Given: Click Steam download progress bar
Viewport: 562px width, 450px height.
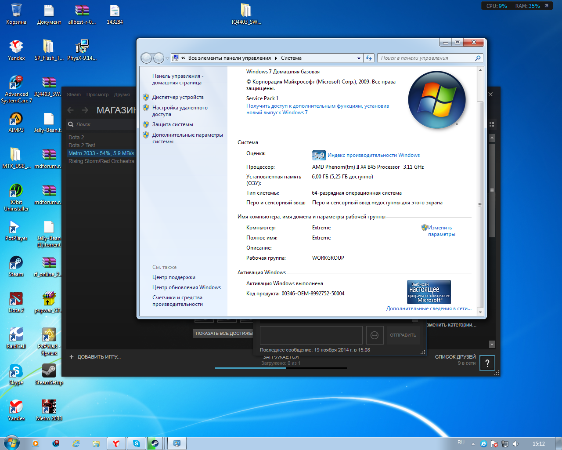Looking at the screenshot, I should pos(281,368).
